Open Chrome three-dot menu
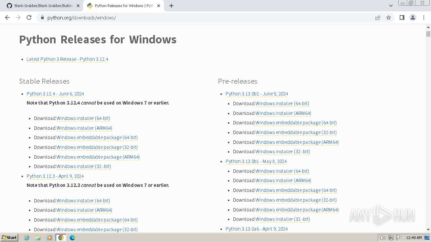 pos(424,17)
